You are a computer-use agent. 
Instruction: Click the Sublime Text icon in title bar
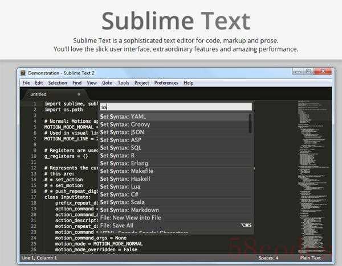[x=23, y=73]
